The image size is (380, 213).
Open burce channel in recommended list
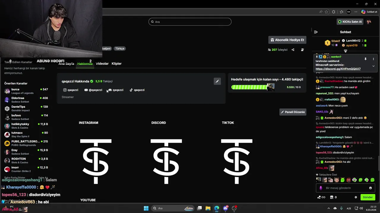[26, 91]
